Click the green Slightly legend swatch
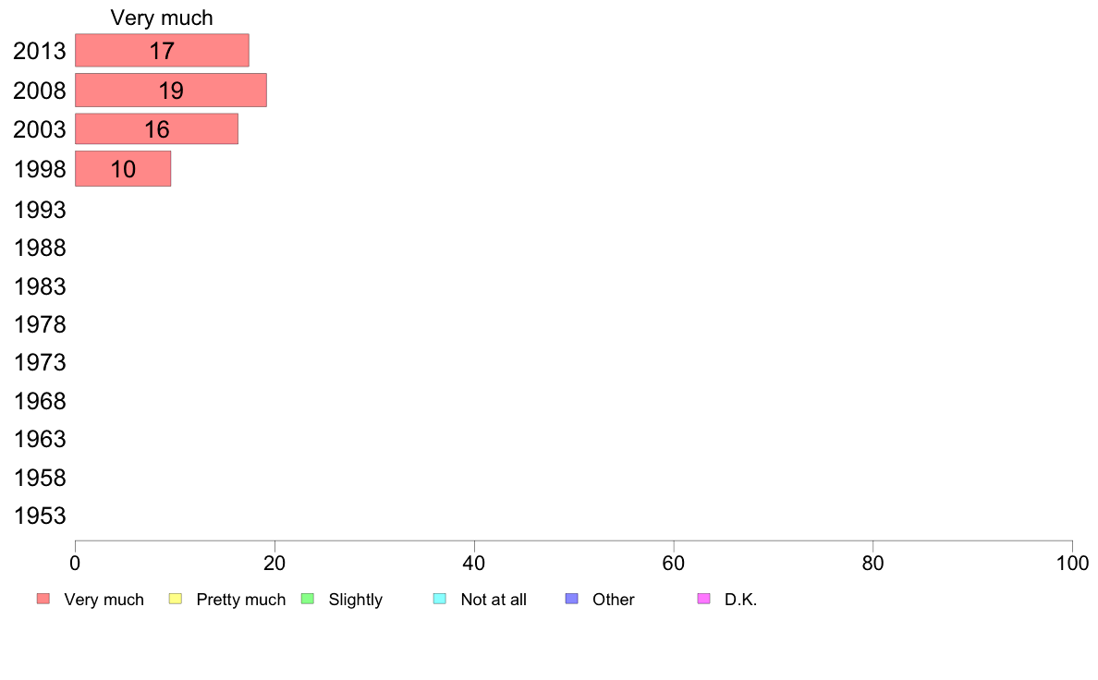 pyautogui.click(x=308, y=599)
